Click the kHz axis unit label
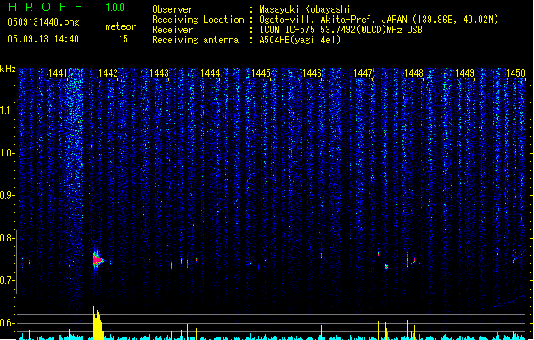This screenshot has width=534, height=340. [x=8, y=69]
